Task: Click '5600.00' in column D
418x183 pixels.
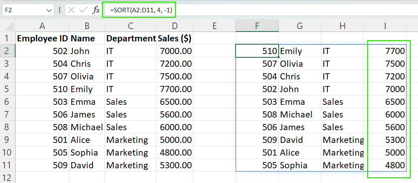Action: pos(175,115)
